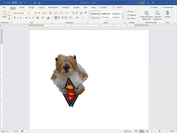The image size is (177, 133).
Task: Click the Comments button
Action: click(x=168, y=7)
